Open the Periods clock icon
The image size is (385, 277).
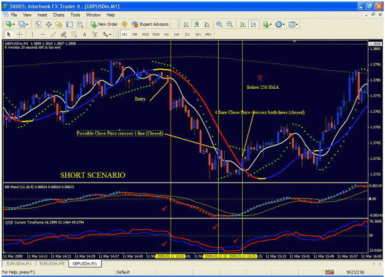[x=278, y=24]
